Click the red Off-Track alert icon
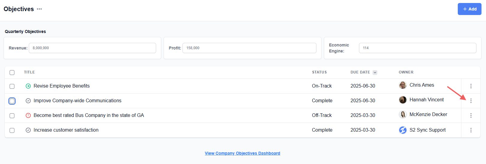The image size is (486, 164). click(28, 115)
